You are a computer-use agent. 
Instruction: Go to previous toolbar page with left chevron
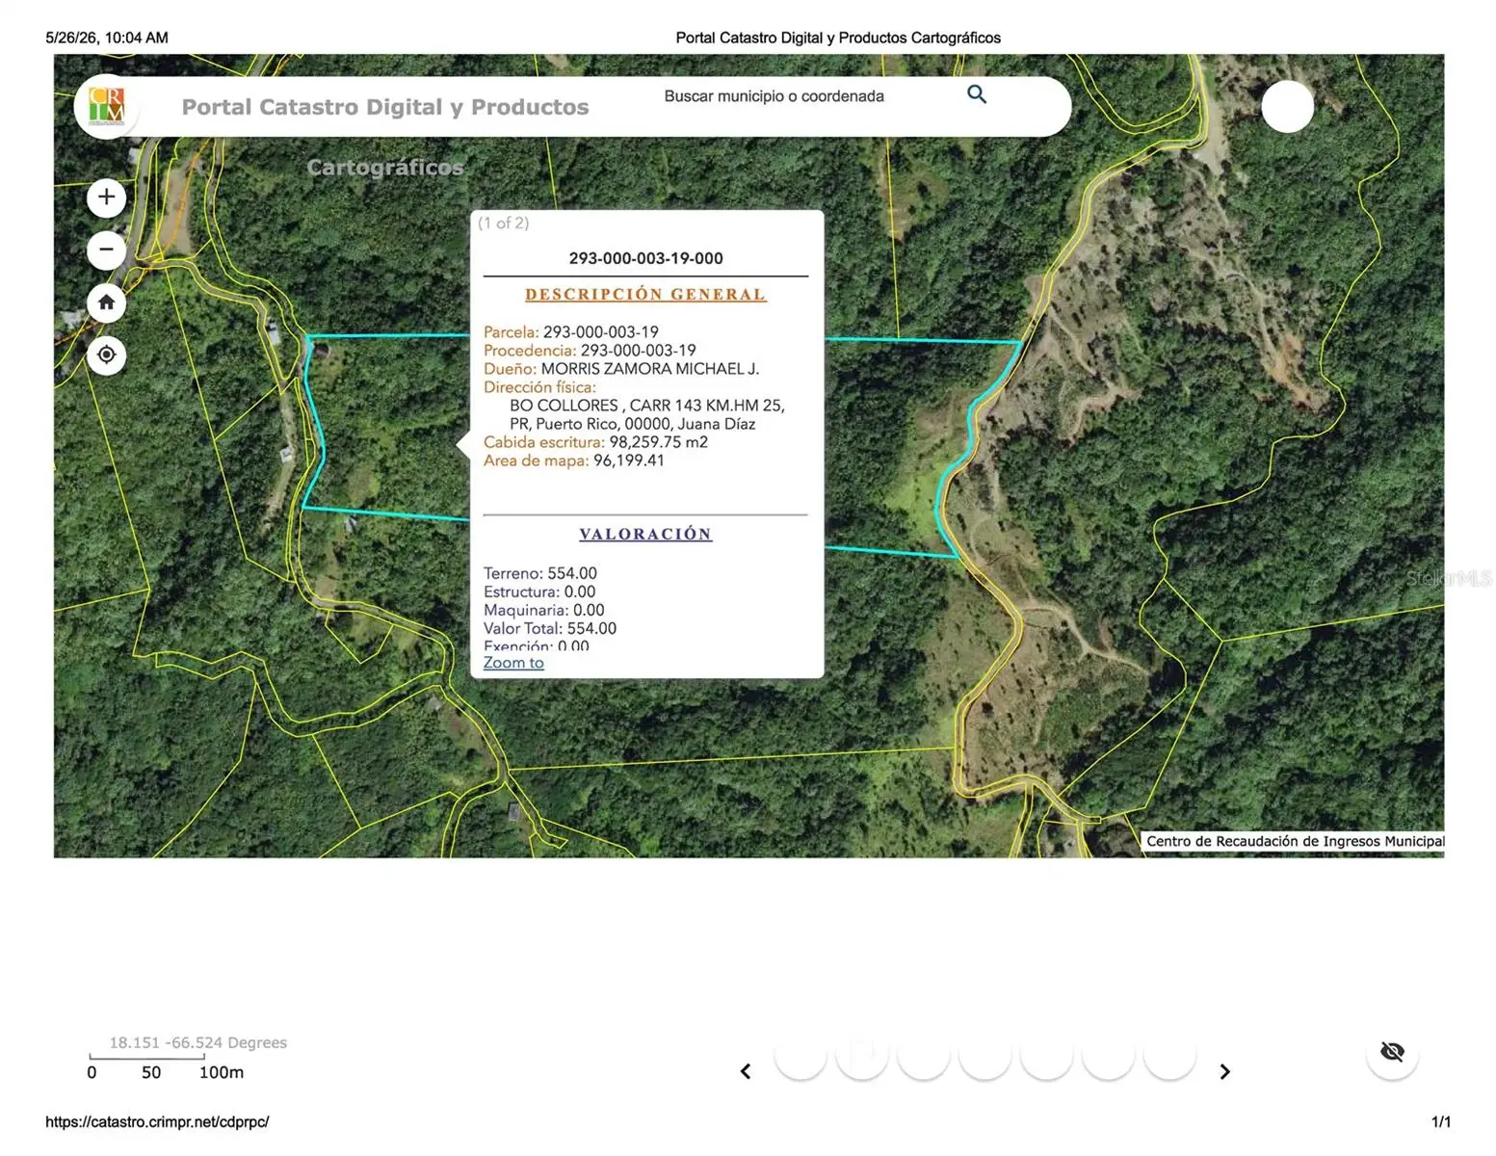(746, 1071)
